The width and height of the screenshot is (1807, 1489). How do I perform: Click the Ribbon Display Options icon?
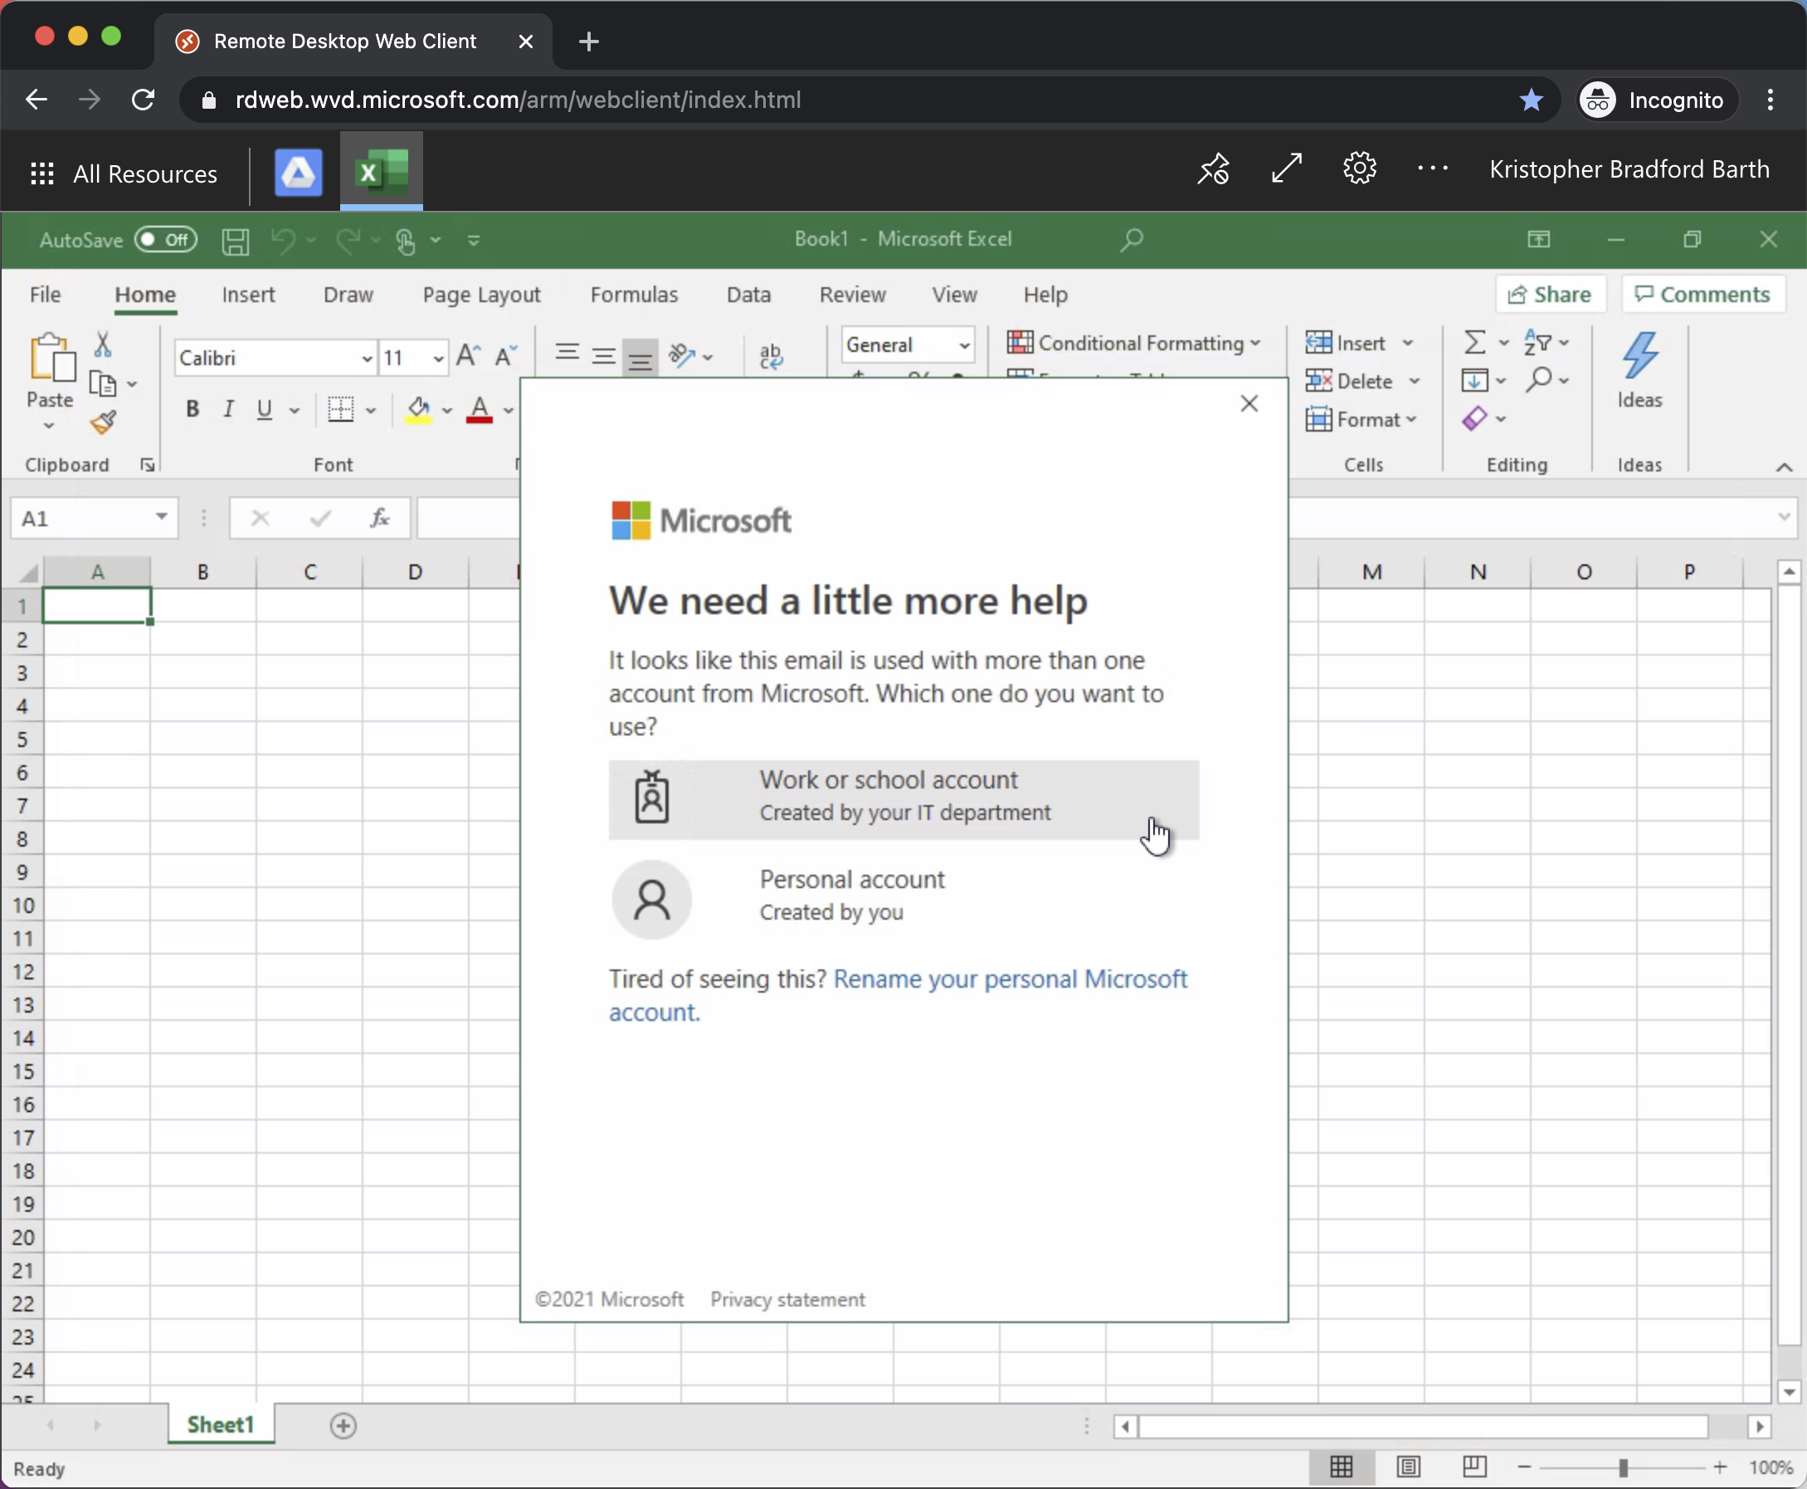1539,239
